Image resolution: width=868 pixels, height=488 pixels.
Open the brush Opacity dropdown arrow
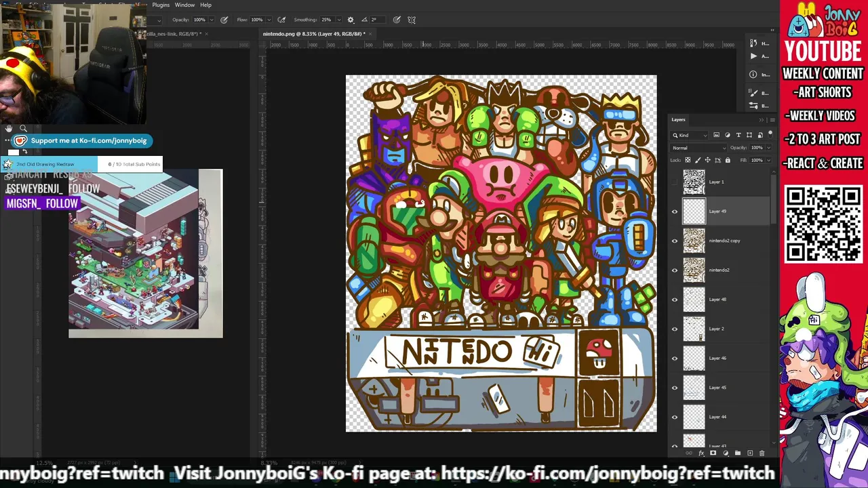(x=212, y=20)
